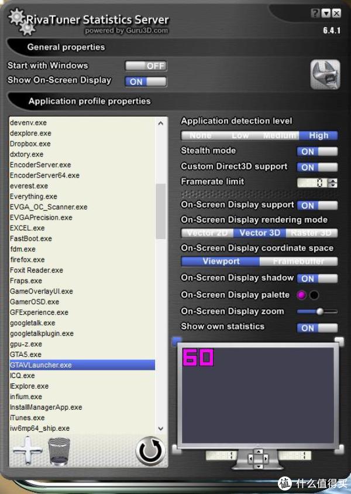
Task: Click the right OSD coordinate field under monitor
Action: 295,455
